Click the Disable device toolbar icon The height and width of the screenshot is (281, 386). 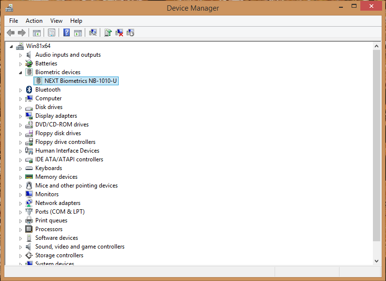[x=130, y=32]
